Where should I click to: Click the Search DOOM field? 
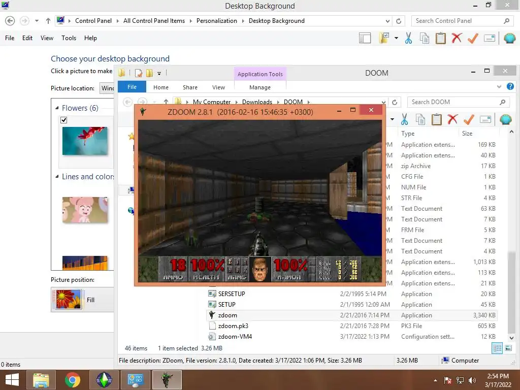coord(458,102)
